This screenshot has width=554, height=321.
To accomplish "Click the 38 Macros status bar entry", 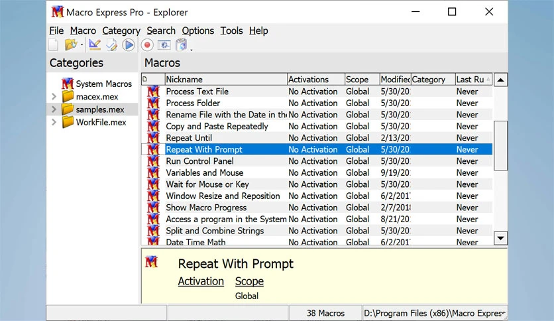I will tap(325, 313).
